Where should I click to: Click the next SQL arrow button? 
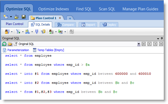pyautogui.click(x=155, y=44)
